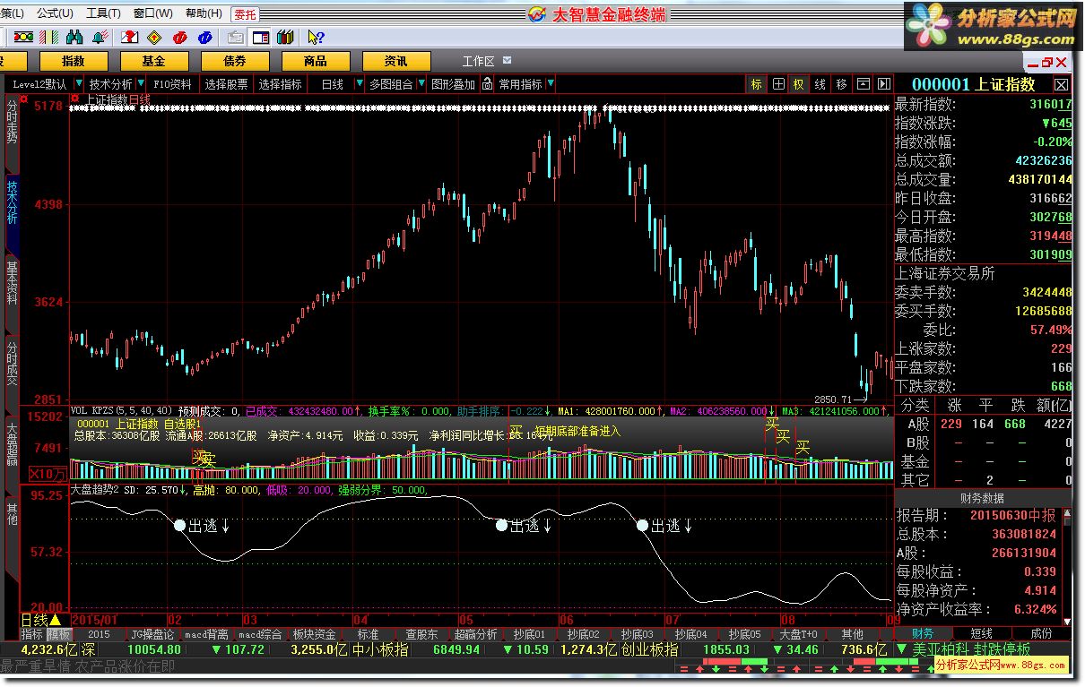Click the red circular info icon
1085x687 pixels.
180,37
